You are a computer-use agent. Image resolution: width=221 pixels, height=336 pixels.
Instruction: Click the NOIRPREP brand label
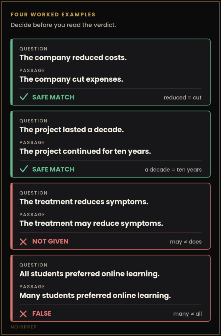point(24,327)
